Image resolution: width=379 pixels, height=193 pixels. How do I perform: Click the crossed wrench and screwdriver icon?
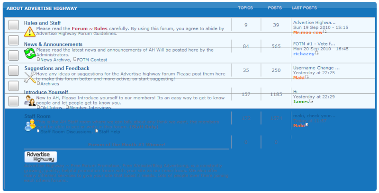click(30, 78)
